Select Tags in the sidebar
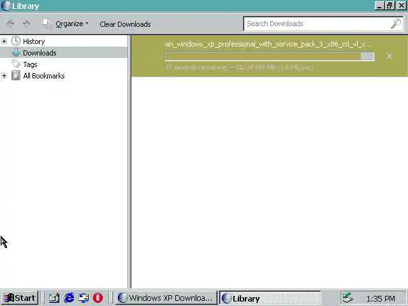This screenshot has height=306, width=408. point(30,64)
